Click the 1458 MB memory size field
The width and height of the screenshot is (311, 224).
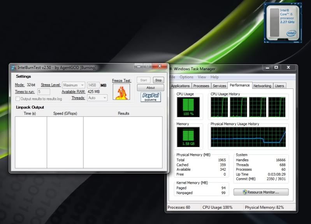tap(93, 85)
